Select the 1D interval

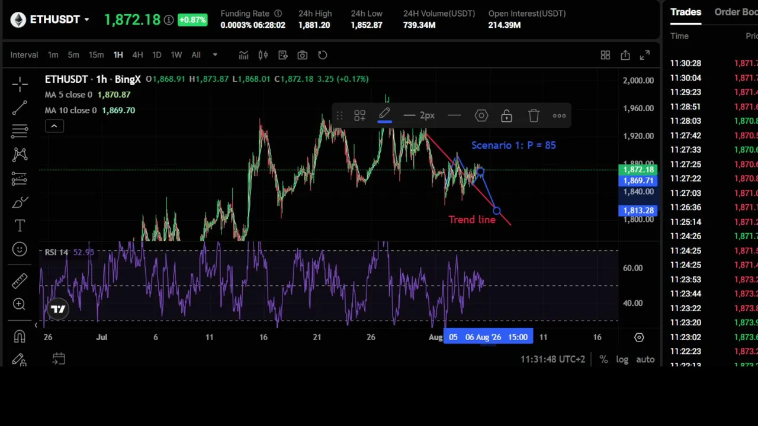(156, 55)
